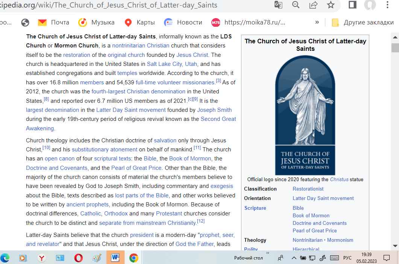Open the network tray icon

tap(312, 258)
